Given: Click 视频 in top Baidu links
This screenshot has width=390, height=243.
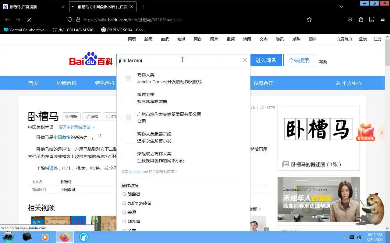Looking at the screenshot, I should (x=231, y=39).
